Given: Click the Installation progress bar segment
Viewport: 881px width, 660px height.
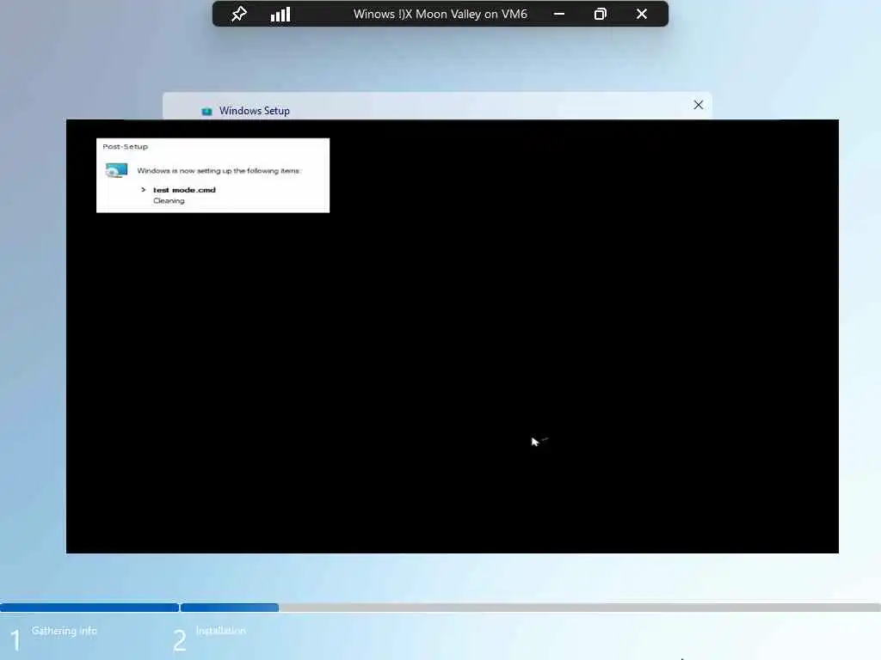Looking at the screenshot, I should pos(230,608).
